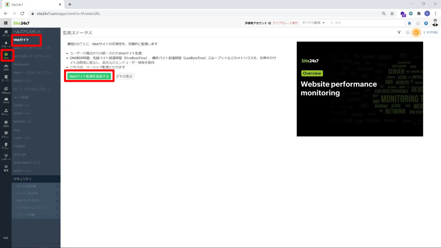Open the Metrics sidebar section

click(x=6, y=135)
